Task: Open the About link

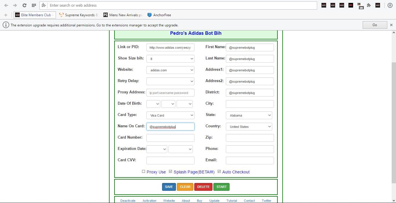Action: click(x=186, y=201)
